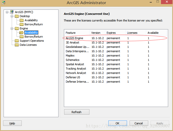Select the Defense Interna... license row
Viewport: 173px width, 131px height.
(x=116, y=82)
